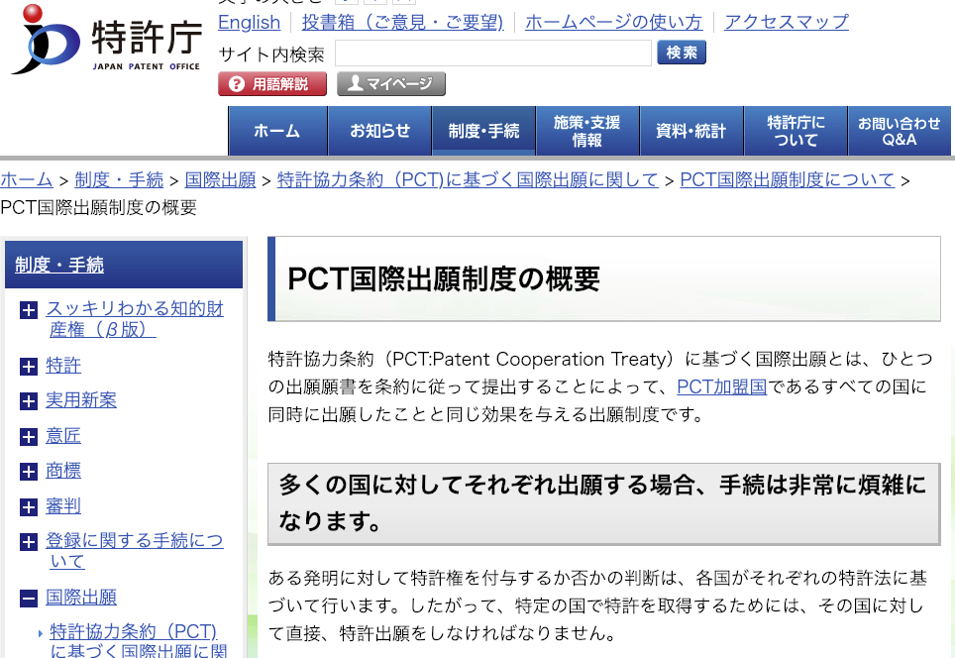Viewport: 955px width, 658px height.
Task: Expand the 審判 plus icon
Action: click(x=28, y=507)
